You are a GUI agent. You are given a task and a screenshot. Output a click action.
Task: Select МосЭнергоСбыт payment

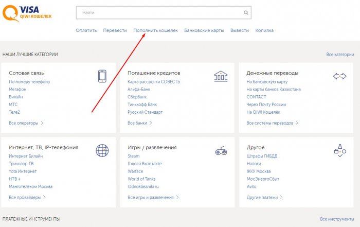pyautogui.click(x=263, y=179)
